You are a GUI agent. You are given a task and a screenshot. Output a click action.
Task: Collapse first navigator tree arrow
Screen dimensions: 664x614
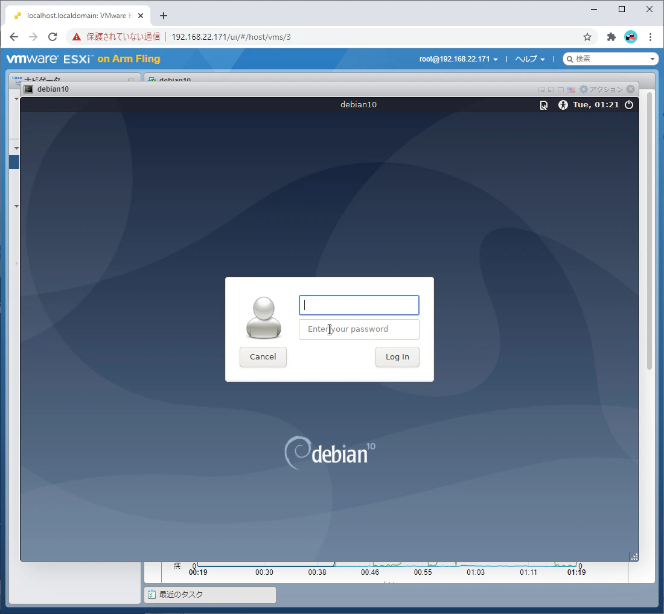tap(16, 99)
